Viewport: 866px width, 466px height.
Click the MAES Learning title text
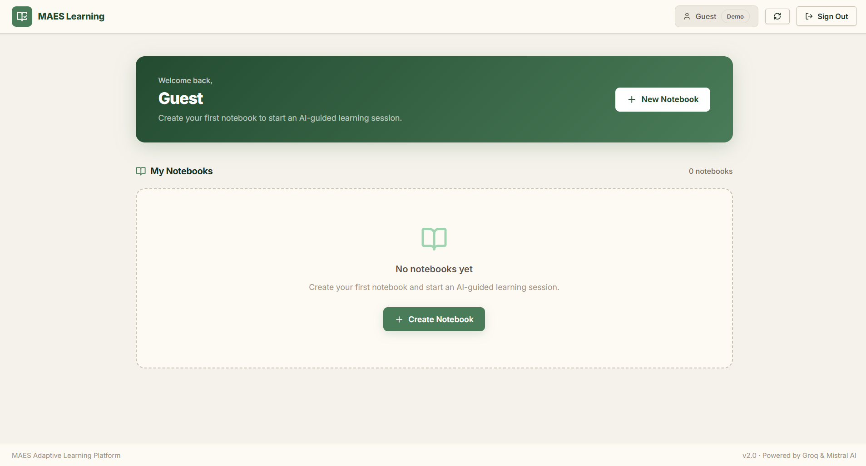point(71,16)
